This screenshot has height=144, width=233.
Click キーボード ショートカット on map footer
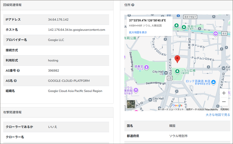point(171,109)
